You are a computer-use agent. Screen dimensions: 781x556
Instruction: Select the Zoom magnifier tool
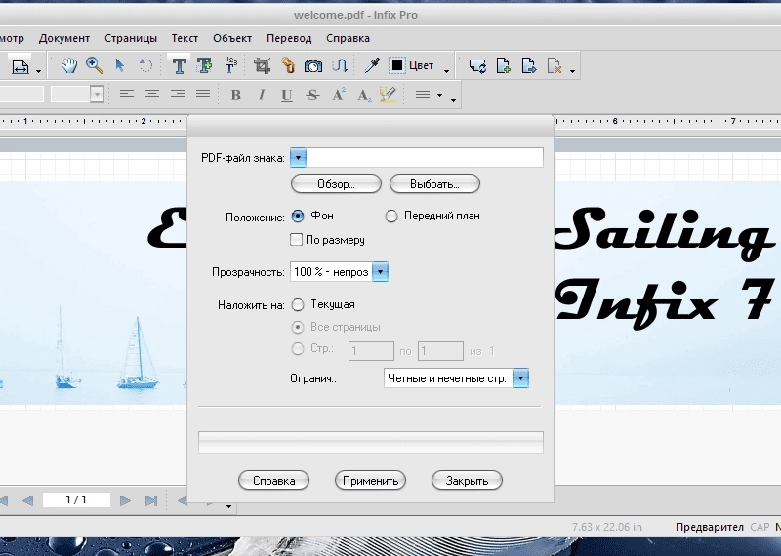click(94, 65)
